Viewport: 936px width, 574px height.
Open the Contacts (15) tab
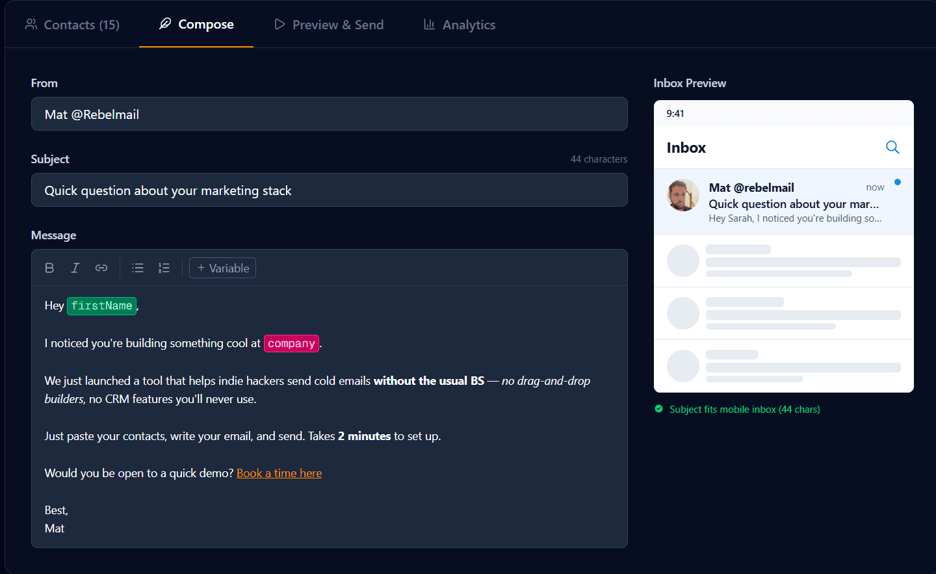pyautogui.click(x=72, y=25)
